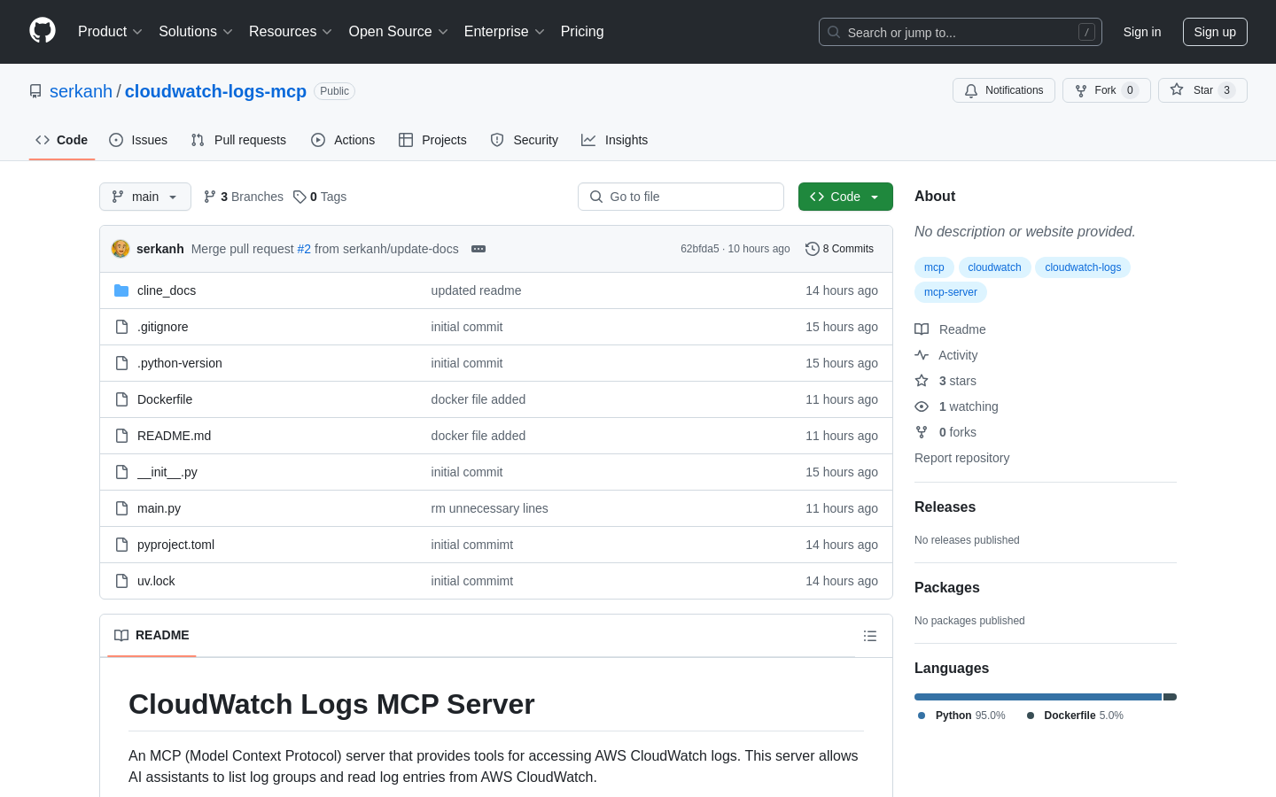Open cloudwatch-logs-mcp repository name link
The height and width of the screenshot is (797, 1276).
click(215, 91)
